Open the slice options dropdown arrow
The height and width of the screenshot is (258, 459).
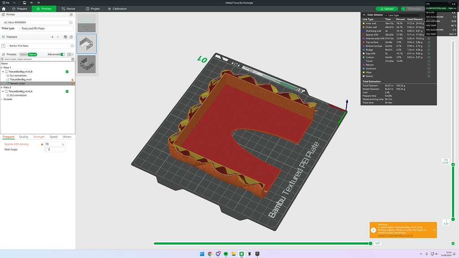[x=403, y=9]
